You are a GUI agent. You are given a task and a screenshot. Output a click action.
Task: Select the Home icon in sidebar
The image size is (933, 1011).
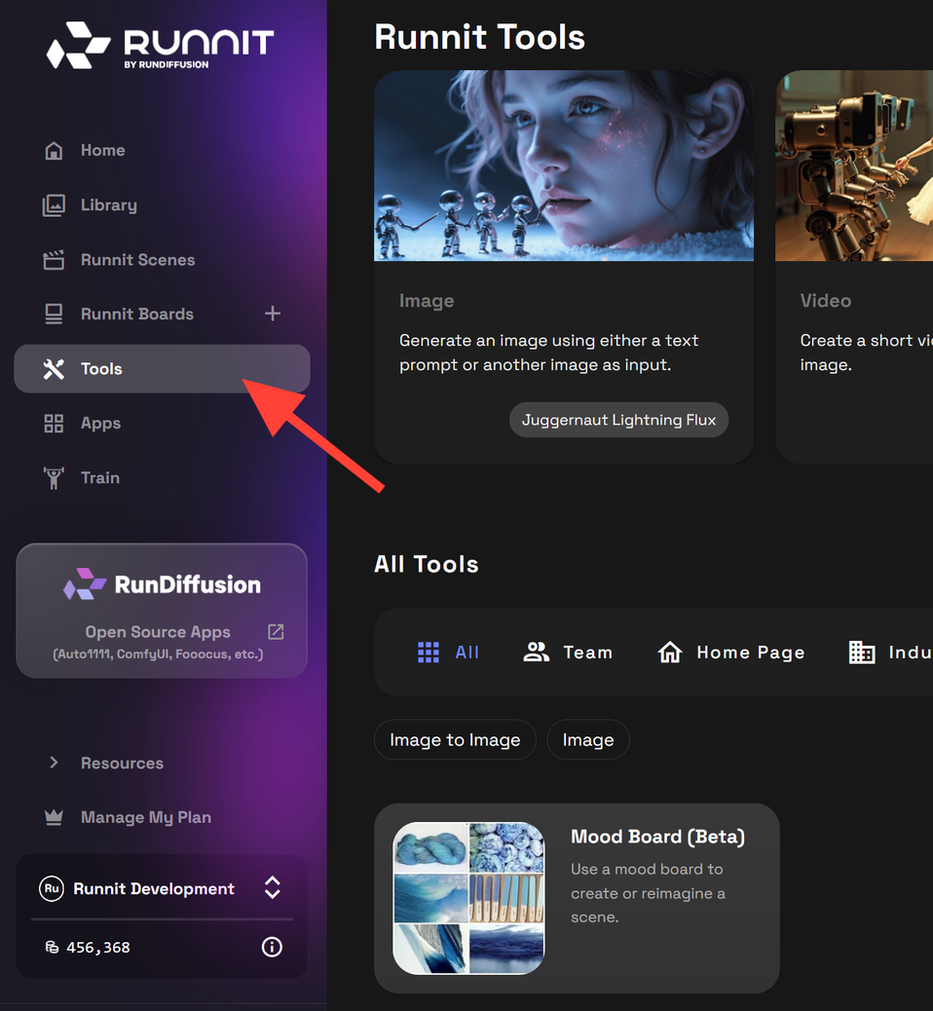(x=53, y=150)
